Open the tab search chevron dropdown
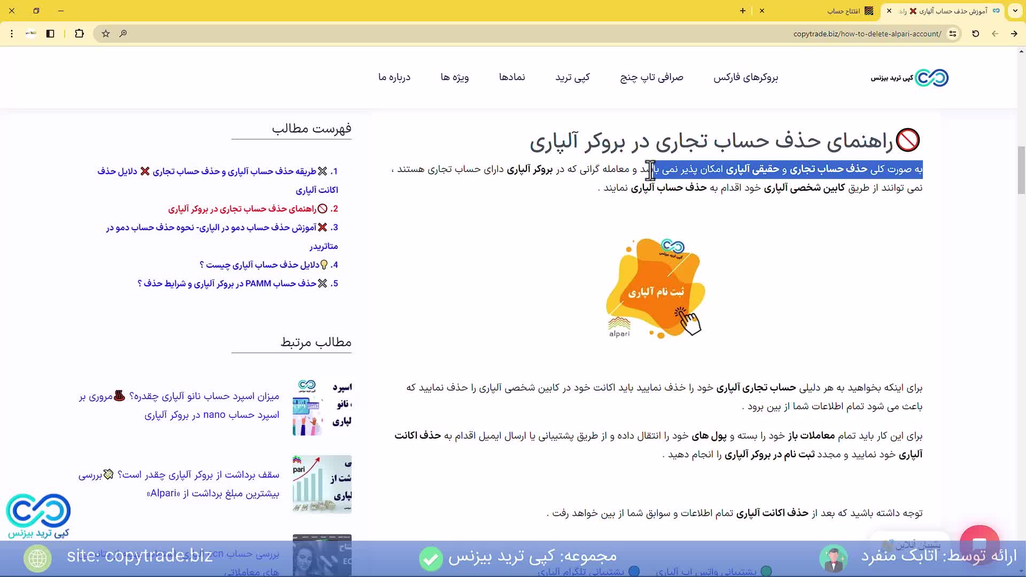 1015,11
